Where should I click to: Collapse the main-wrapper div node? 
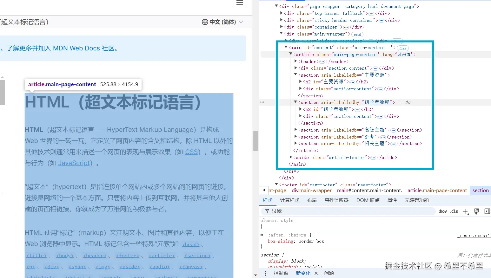[x=281, y=33]
